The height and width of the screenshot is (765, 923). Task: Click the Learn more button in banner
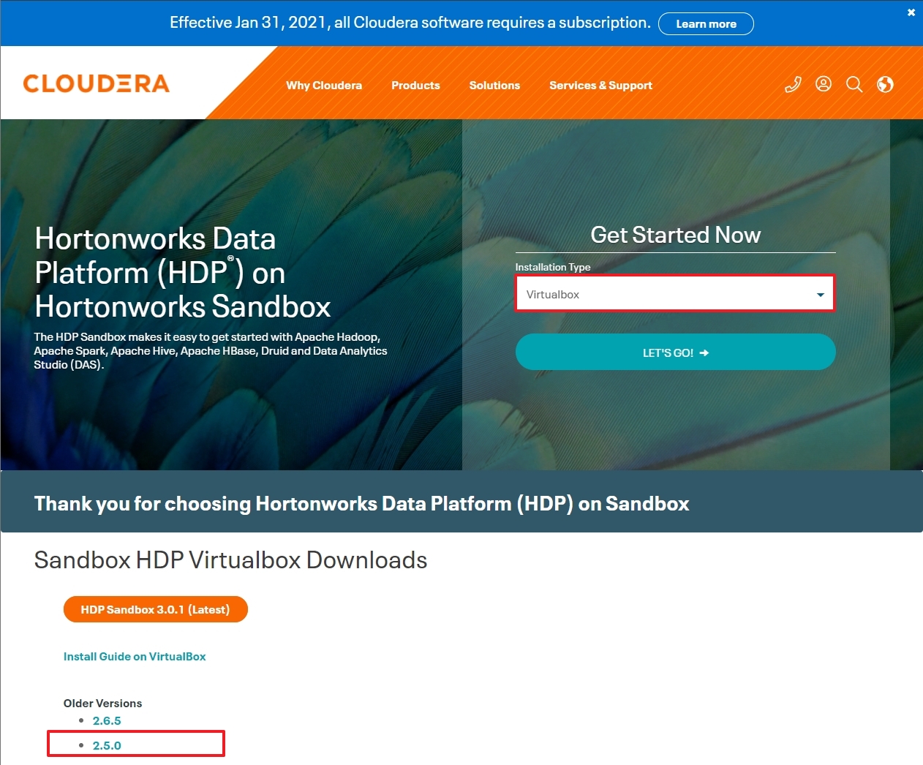pyautogui.click(x=706, y=23)
